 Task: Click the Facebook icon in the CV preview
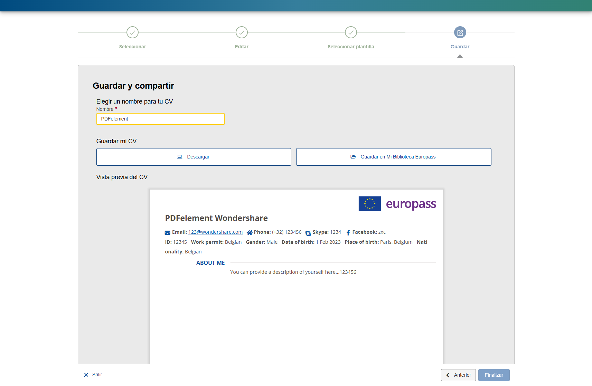click(348, 233)
